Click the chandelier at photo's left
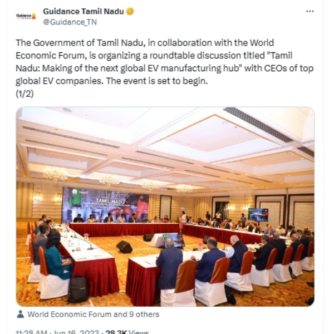This screenshot has height=334, width=334. click(x=55, y=174)
